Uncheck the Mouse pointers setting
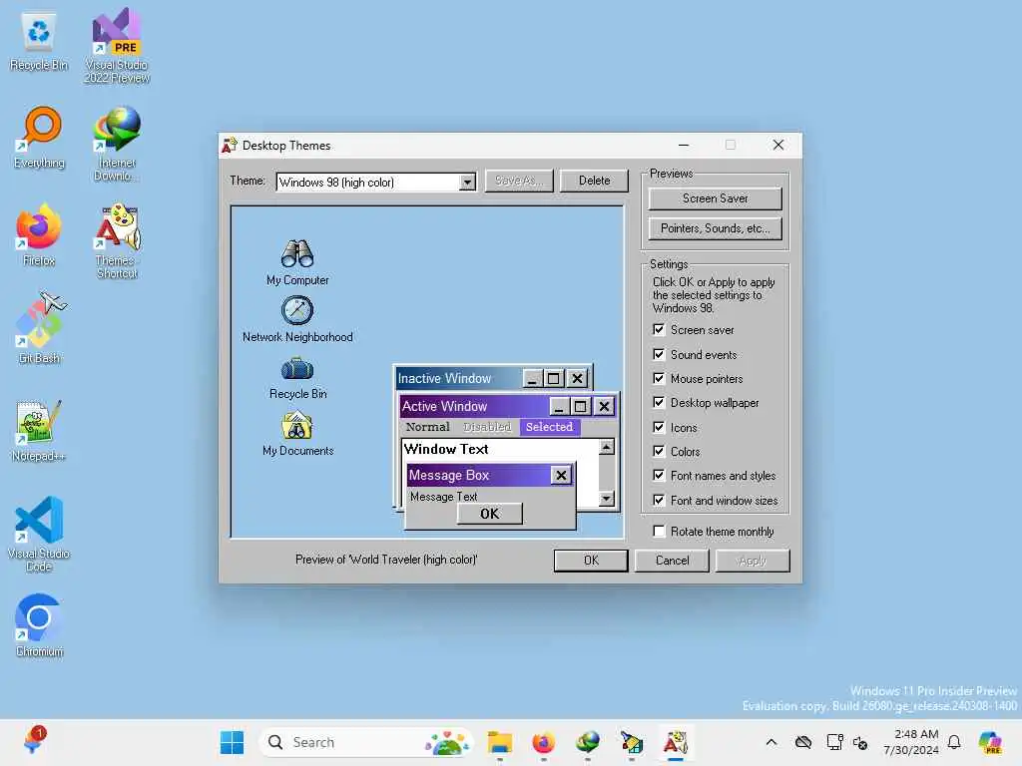1022x766 pixels. coord(659,378)
